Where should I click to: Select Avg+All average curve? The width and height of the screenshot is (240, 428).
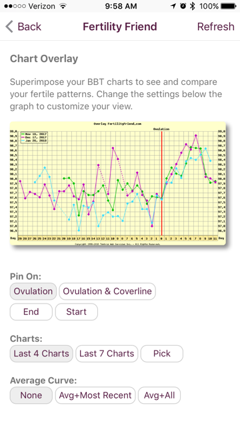[x=159, y=395]
